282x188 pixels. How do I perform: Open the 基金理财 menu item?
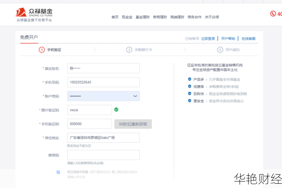(142, 17)
